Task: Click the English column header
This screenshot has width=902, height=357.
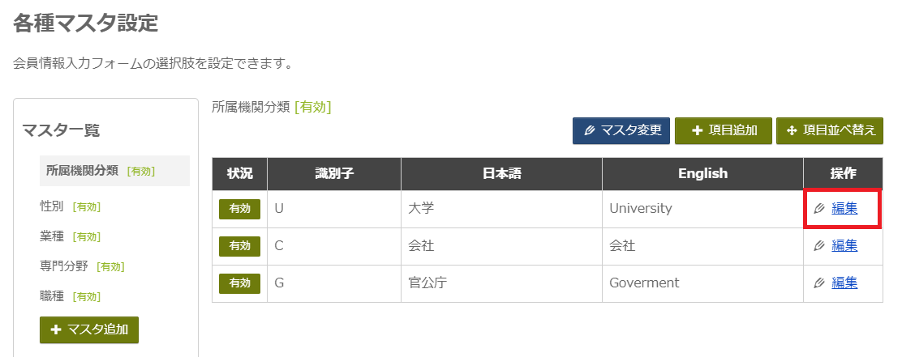Action: coord(703,174)
